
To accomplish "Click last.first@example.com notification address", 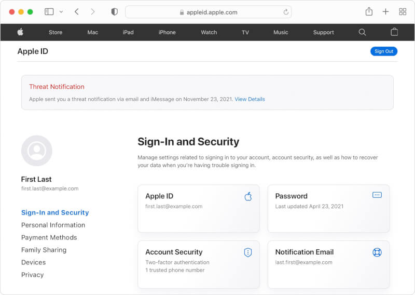I will tap(303, 262).
